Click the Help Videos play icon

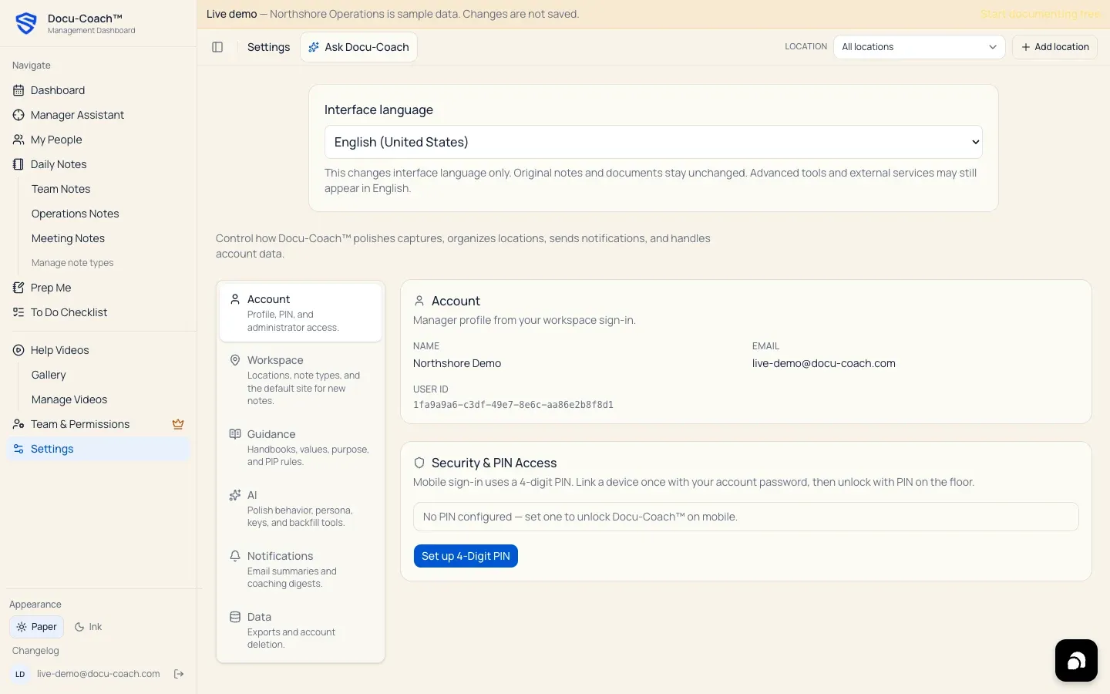18,350
